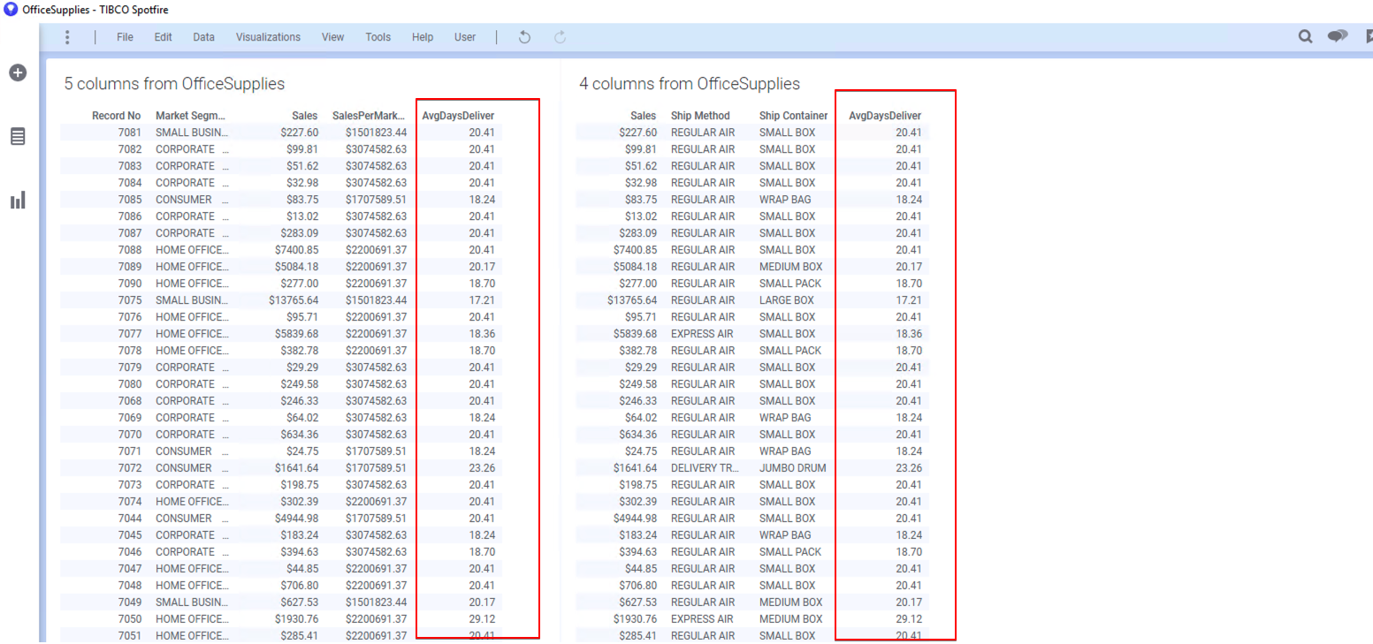1373x644 pixels.
Task: Select MEDIUM BOX cell in $5084.18 row
Action: click(x=790, y=267)
